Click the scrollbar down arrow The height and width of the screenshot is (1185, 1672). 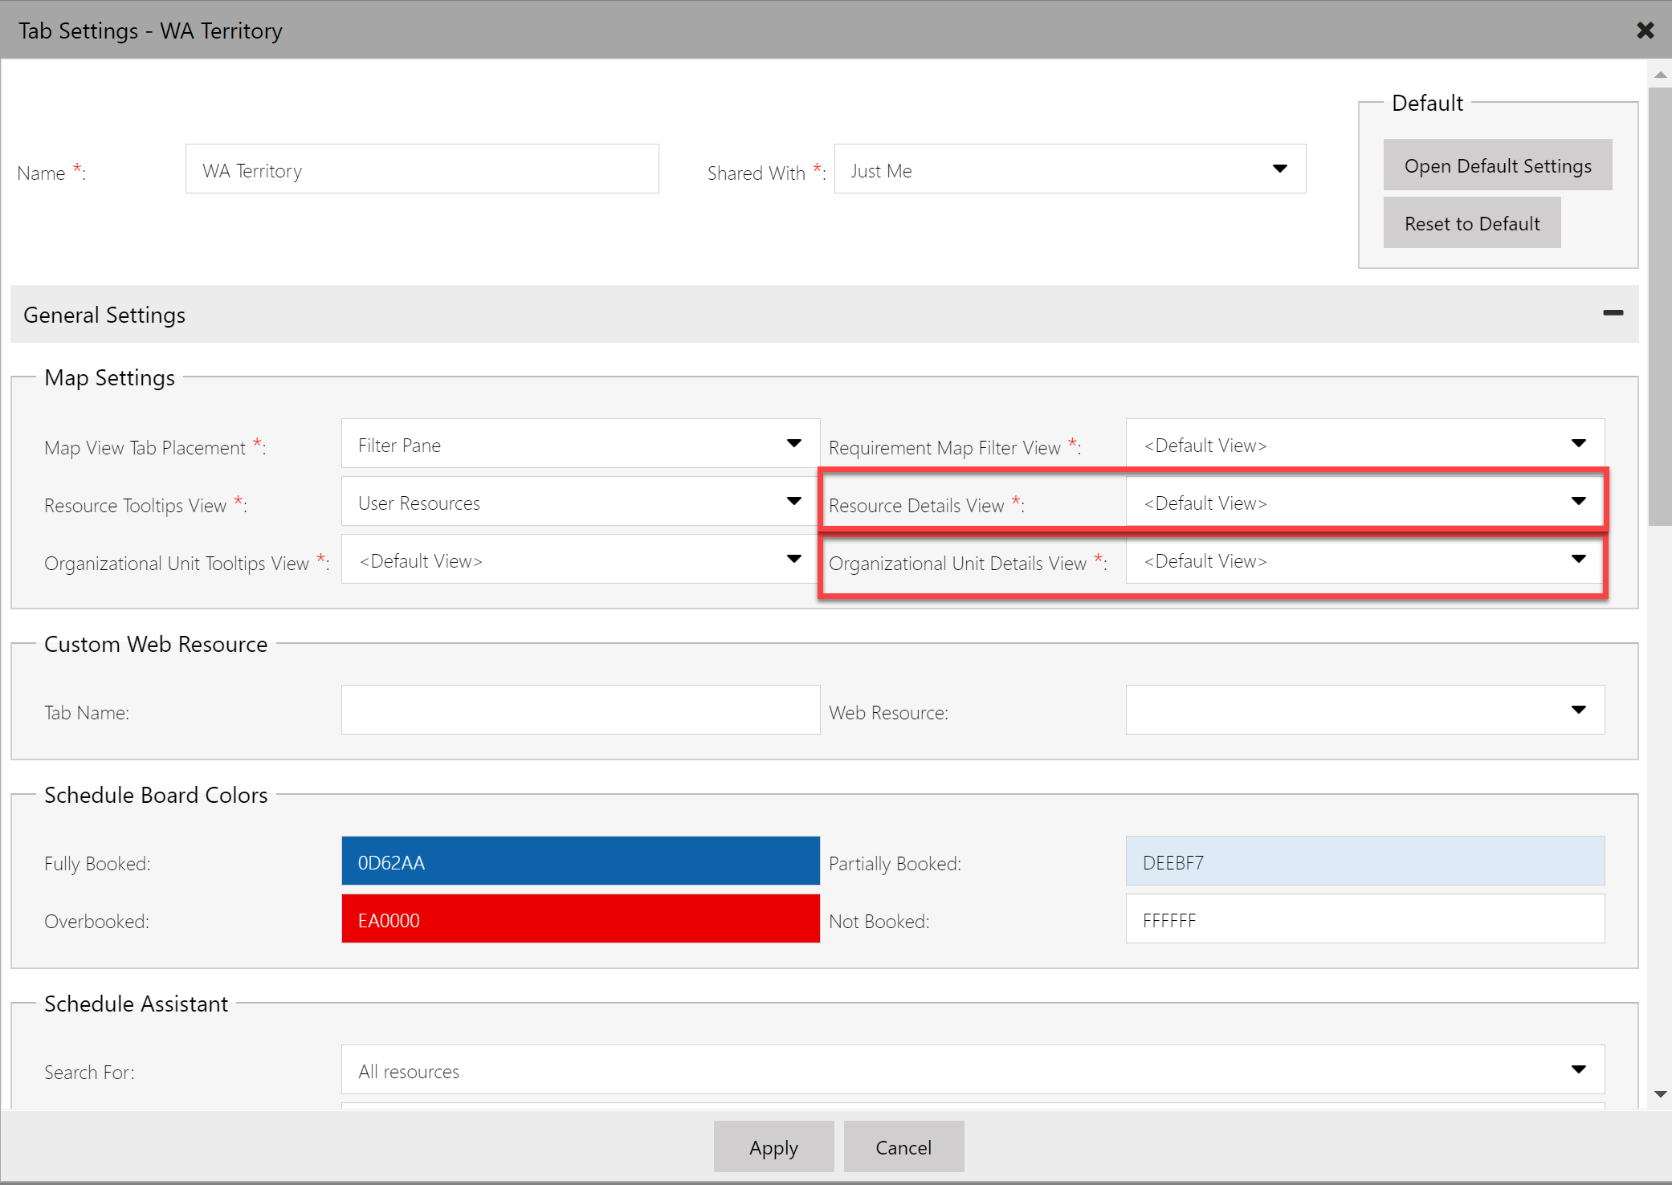1659,1092
